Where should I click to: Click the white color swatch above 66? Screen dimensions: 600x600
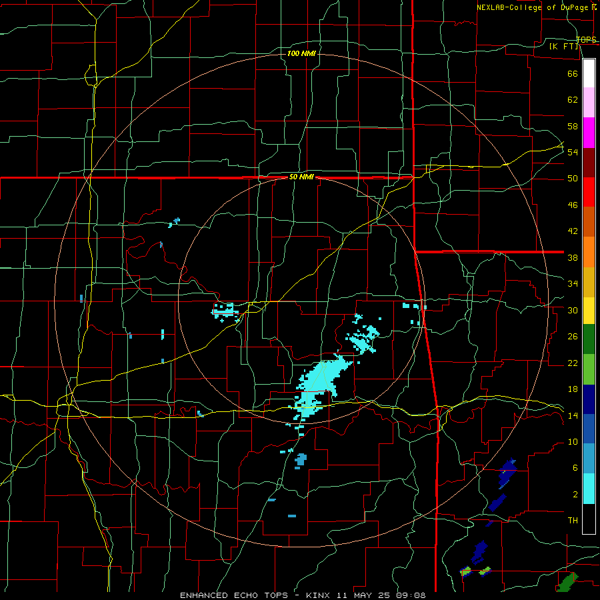pos(589,73)
